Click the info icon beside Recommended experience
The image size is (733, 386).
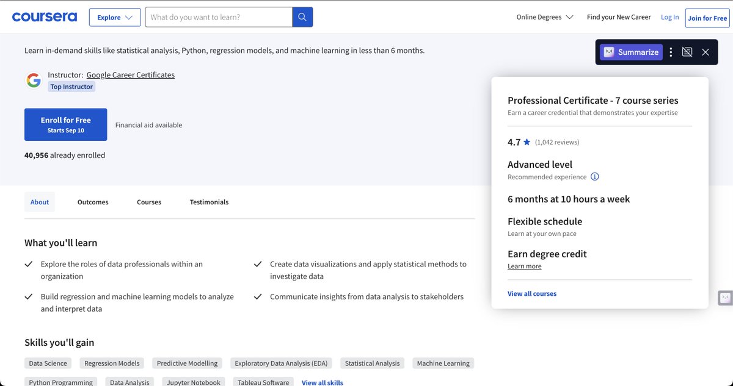tap(595, 177)
